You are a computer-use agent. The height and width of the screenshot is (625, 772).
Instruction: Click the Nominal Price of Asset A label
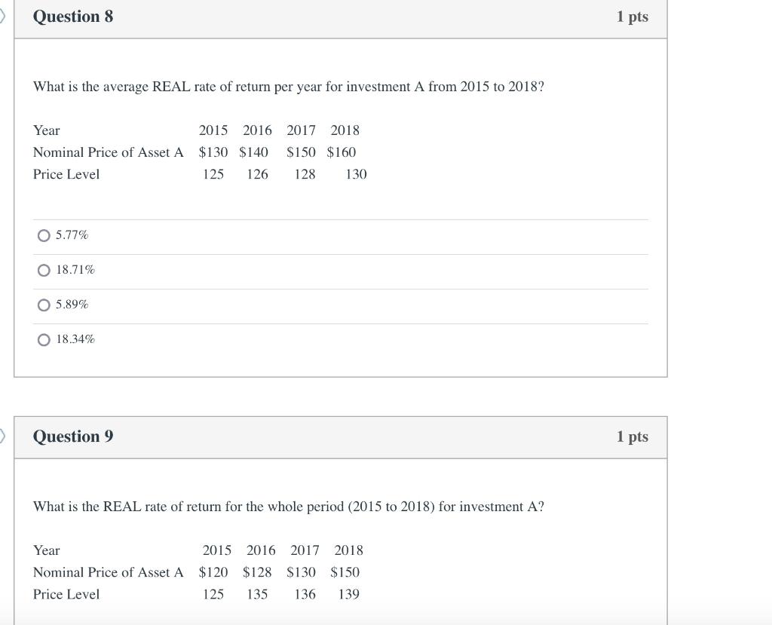coord(108,152)
